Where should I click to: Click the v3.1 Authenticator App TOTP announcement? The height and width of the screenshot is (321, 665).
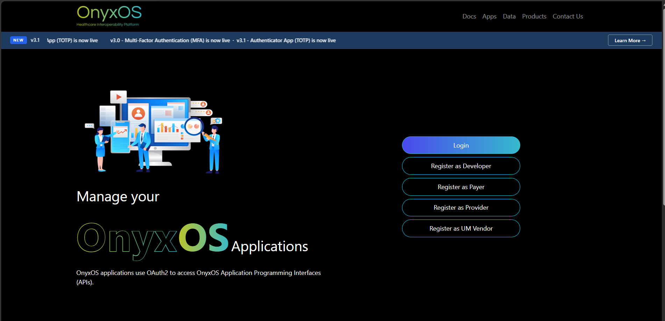tap(286, 40)
